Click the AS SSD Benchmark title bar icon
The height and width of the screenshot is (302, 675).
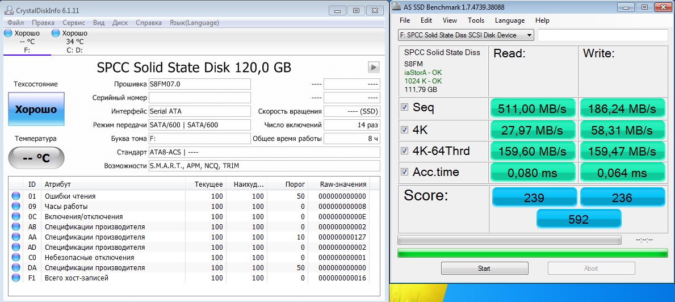click(397, 7)
